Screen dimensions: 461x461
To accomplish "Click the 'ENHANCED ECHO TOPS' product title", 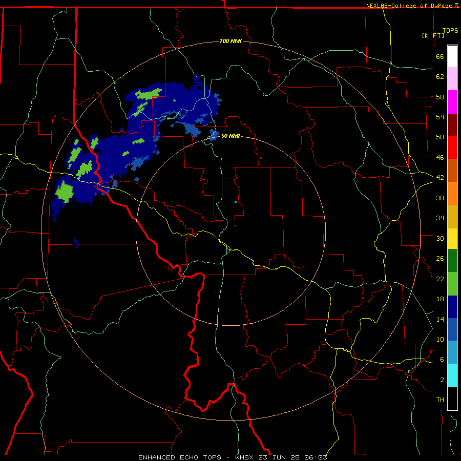I will [x=180, y=457].
